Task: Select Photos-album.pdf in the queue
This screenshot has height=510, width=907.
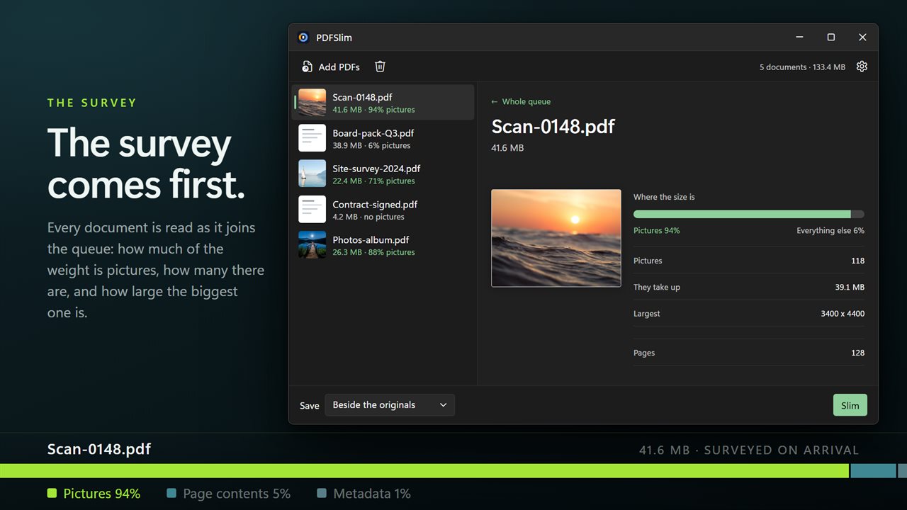Action: (383, 245)
